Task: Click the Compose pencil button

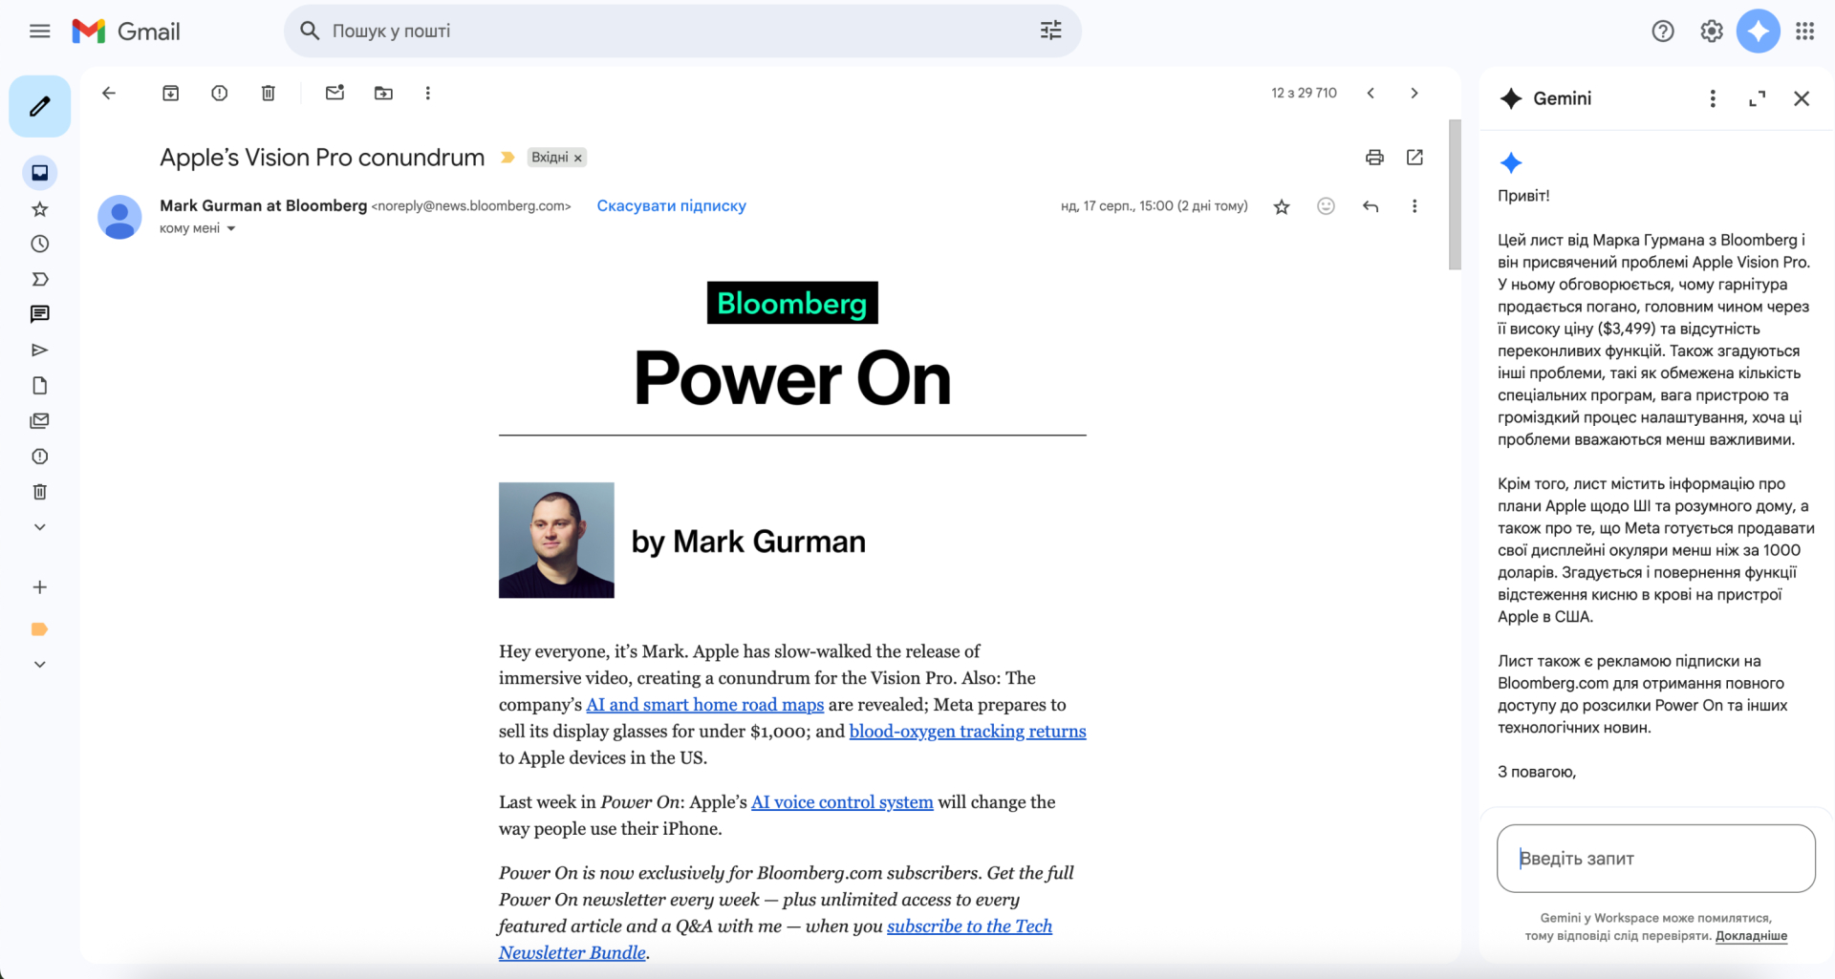Action: 39,106
